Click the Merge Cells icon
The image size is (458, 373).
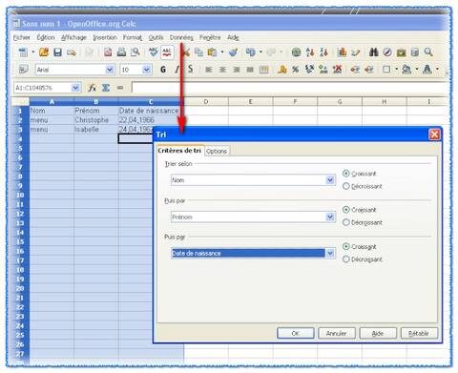(263, 70)
